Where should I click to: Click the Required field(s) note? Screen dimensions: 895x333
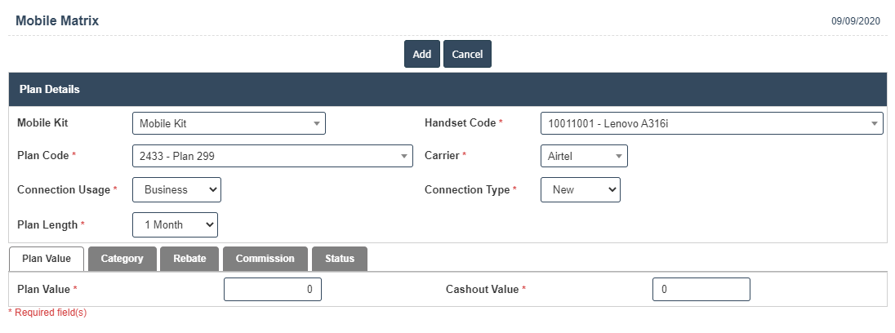pyautogui.click(x=47, y=313)
